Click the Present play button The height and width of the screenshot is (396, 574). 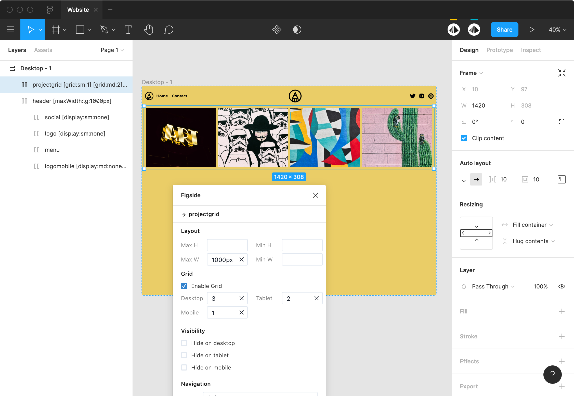tap(532, 30)
